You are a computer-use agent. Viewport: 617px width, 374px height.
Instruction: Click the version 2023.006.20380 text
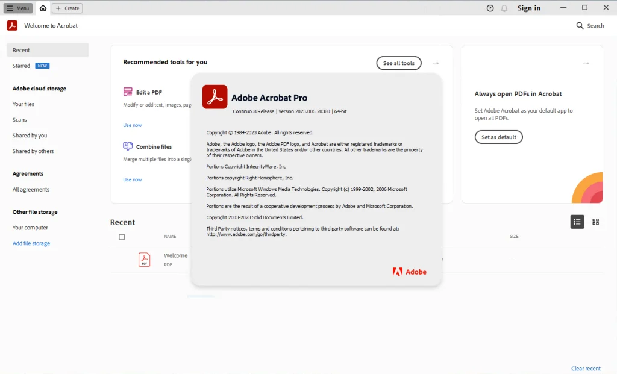click(304, 111)
